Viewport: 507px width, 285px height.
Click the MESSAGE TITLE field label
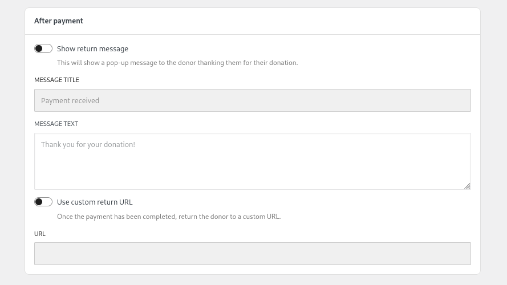(56, 80)
